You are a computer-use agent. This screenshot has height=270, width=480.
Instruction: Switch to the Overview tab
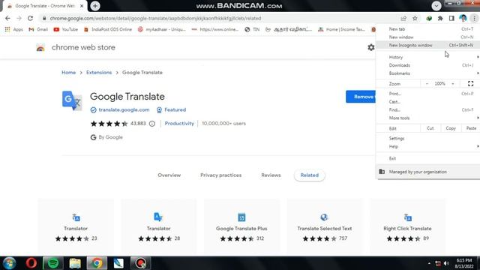point(169,175)
